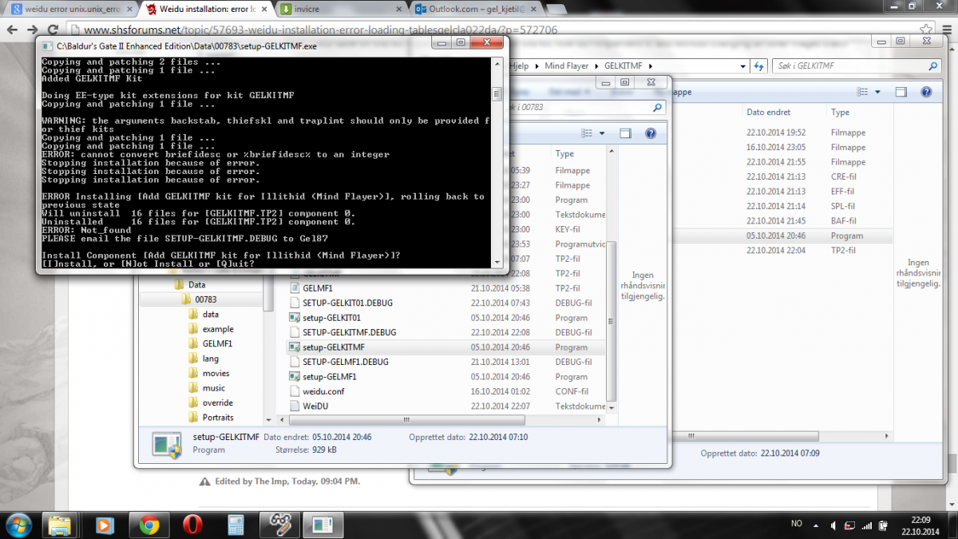Viewport: 958px width, 539px height.
Task: Select 'override' folder in tree
Action: click(x=218, y=402)
